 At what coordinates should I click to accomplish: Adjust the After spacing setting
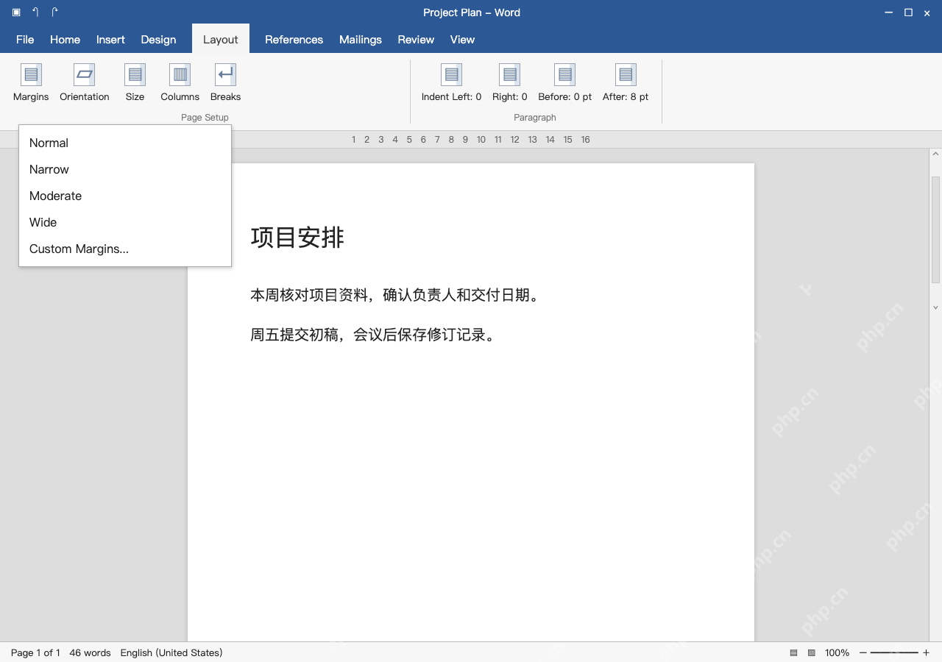626,82
